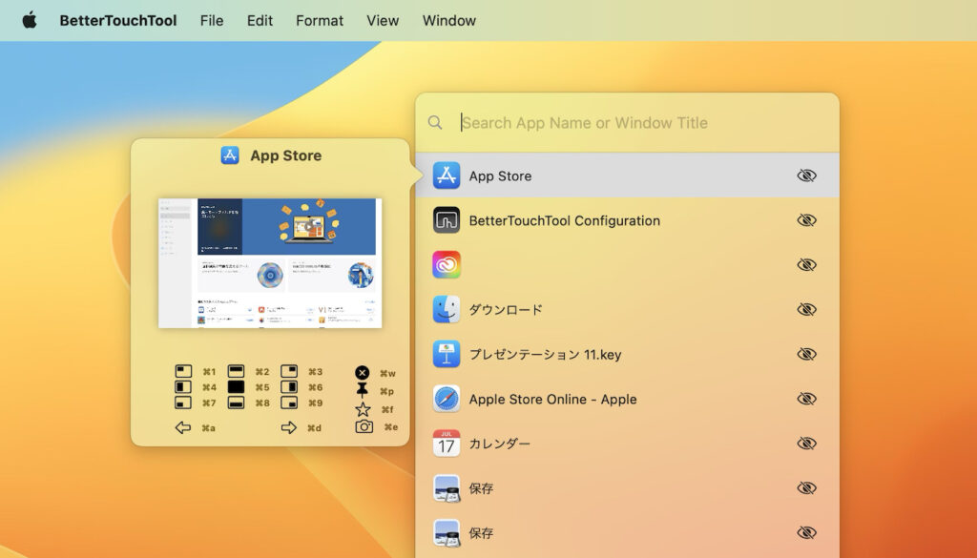977x558 pixels.
Task: Hide the App Store window using its eye toggle
Action: (x=806, y=175)
